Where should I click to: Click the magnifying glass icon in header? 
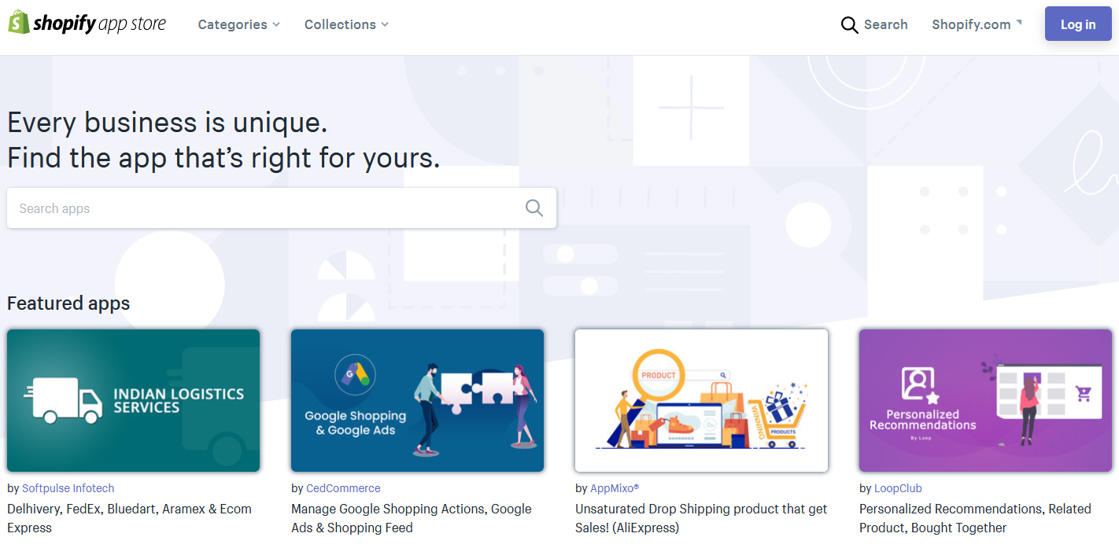(x=849, y=25)
